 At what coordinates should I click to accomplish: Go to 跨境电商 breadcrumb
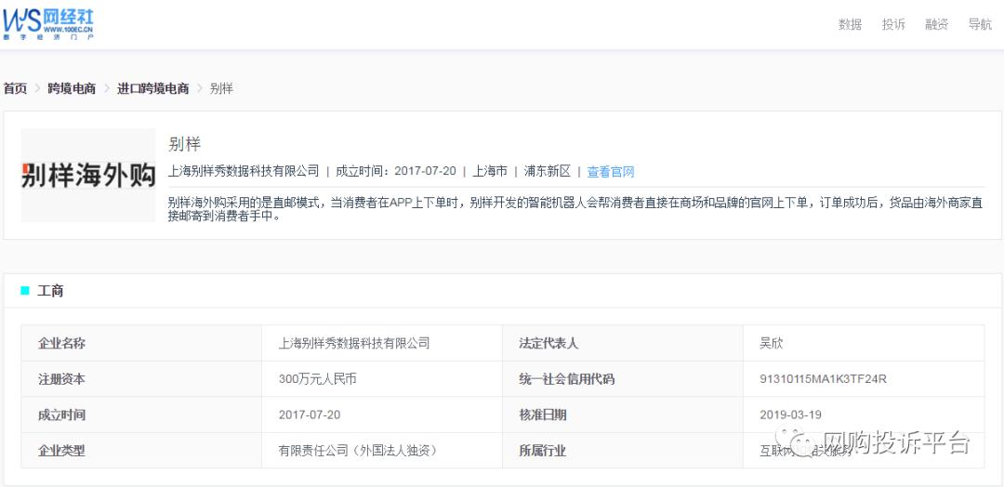click(x=72, y=89)
